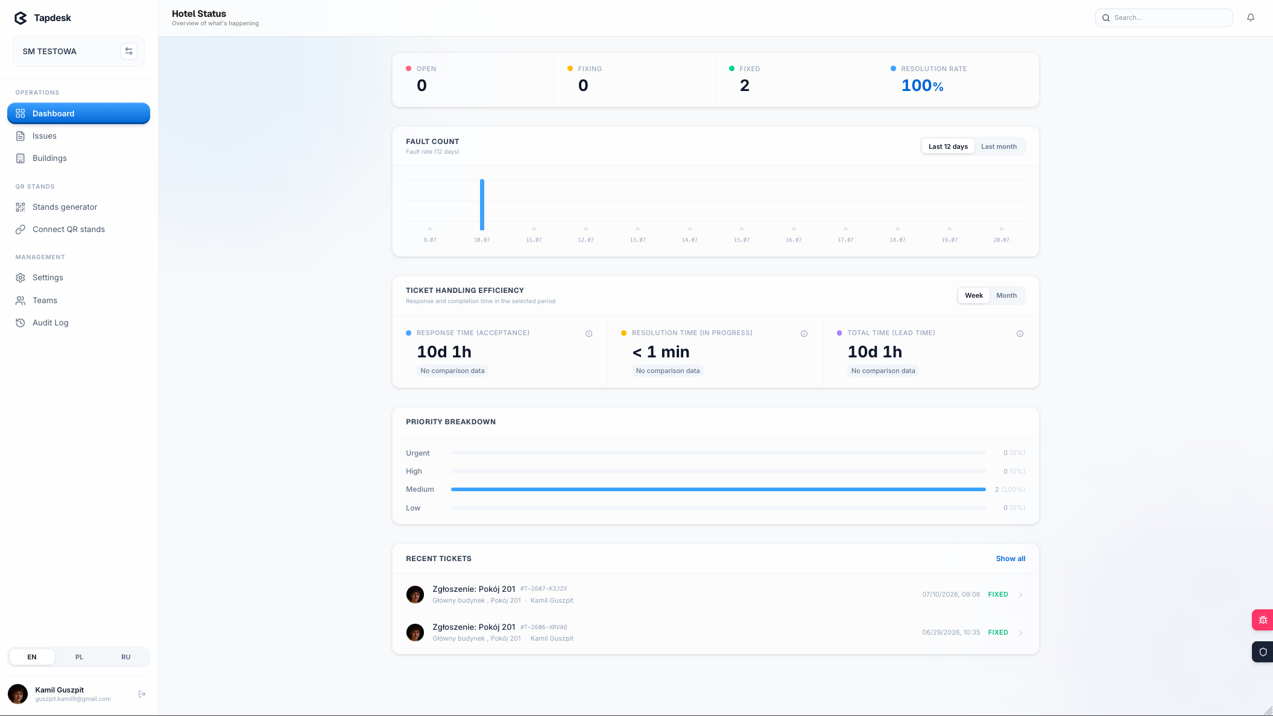
Task: Click the logout icon next to Kamil Guszpit
Action: [x=142, y=694]
